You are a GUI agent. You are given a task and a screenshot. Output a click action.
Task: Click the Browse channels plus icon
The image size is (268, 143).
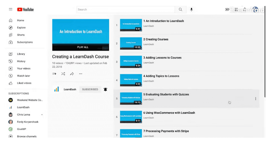pyautogui.click(x=11, y=136)
